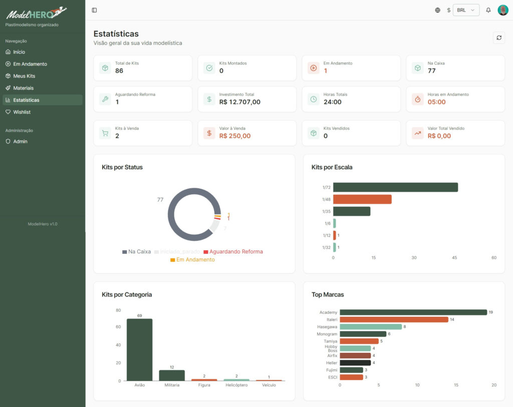This screenshot has width=513, height=407.
Task: Click the refresh statistics button
Action: (x=498, y=38)
